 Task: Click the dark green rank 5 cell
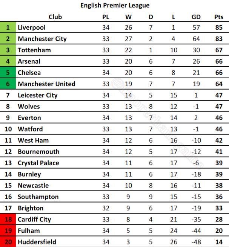click(8, 73)
